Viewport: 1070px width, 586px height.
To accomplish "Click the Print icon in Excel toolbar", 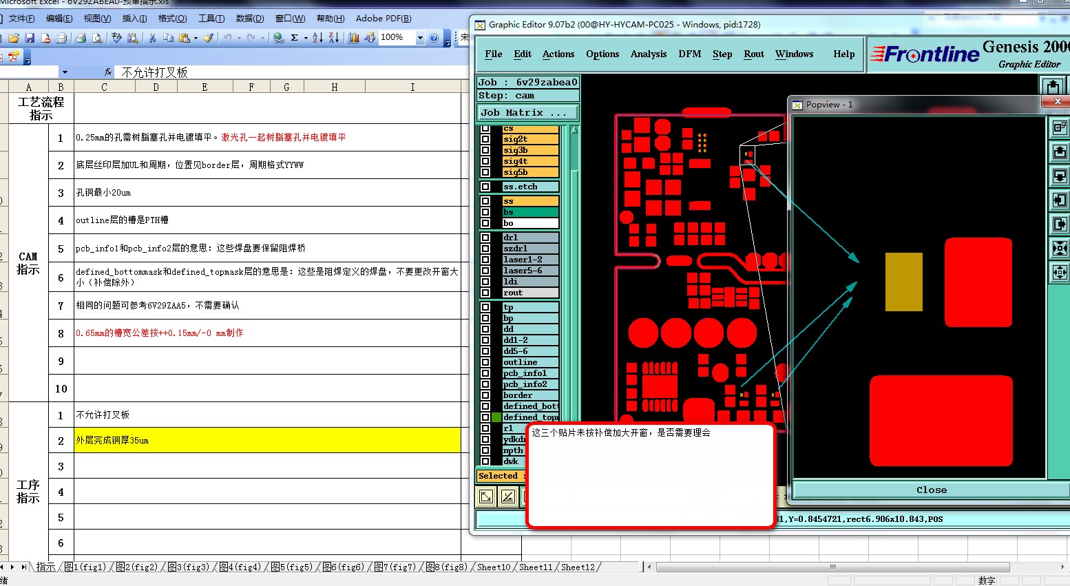I will point(81,38).
